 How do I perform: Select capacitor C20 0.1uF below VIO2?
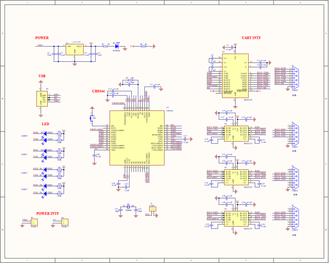click(x=94, y=155)
